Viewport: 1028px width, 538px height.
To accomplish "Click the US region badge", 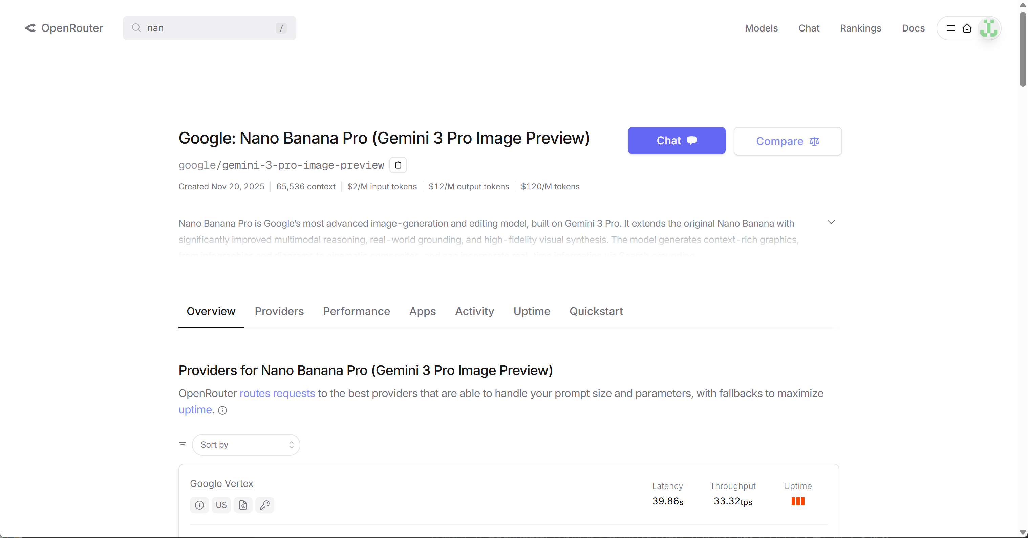I will coord(221,505).
